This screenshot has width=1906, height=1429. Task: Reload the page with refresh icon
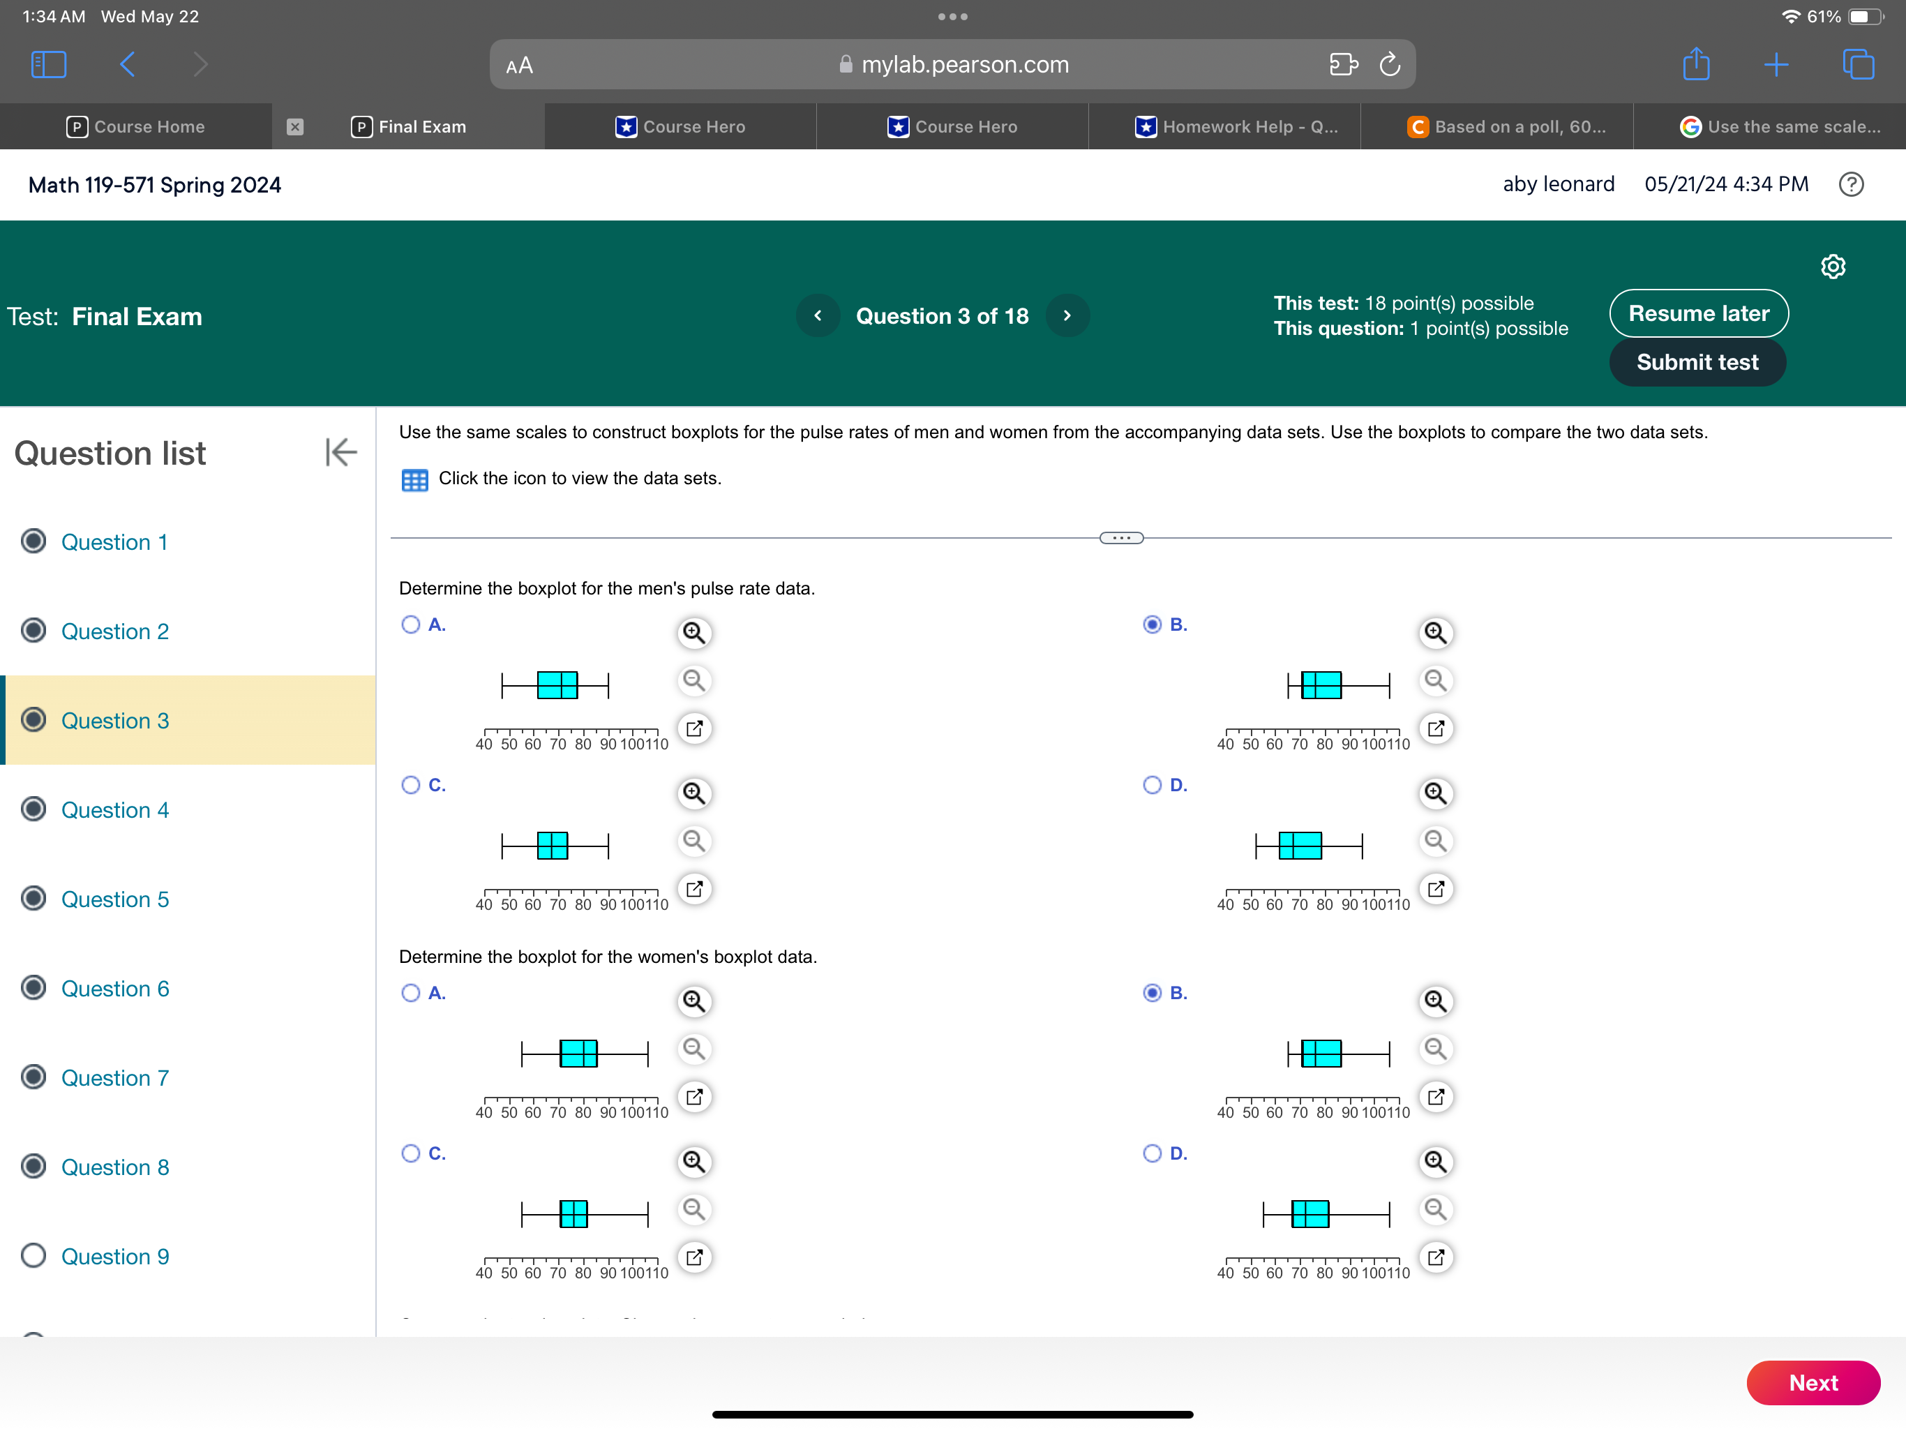tap(1389, 65)
